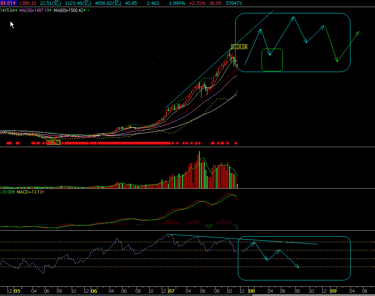The width and height of the screenshot is (375, 296).
Task: Select the MA(60)=1500.42 indicator label
Action: click(x=68, y=10)
